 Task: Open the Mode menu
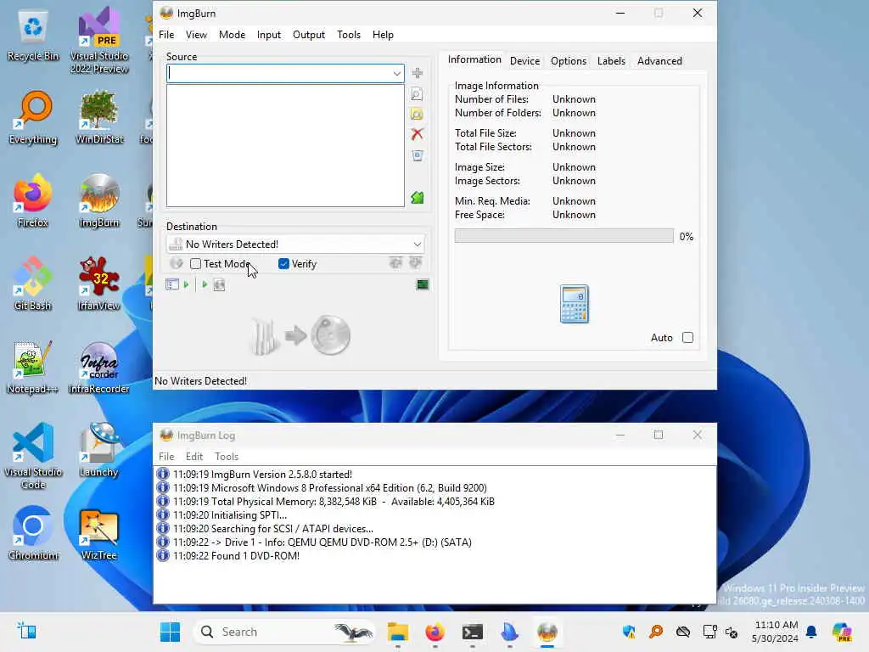232,34
